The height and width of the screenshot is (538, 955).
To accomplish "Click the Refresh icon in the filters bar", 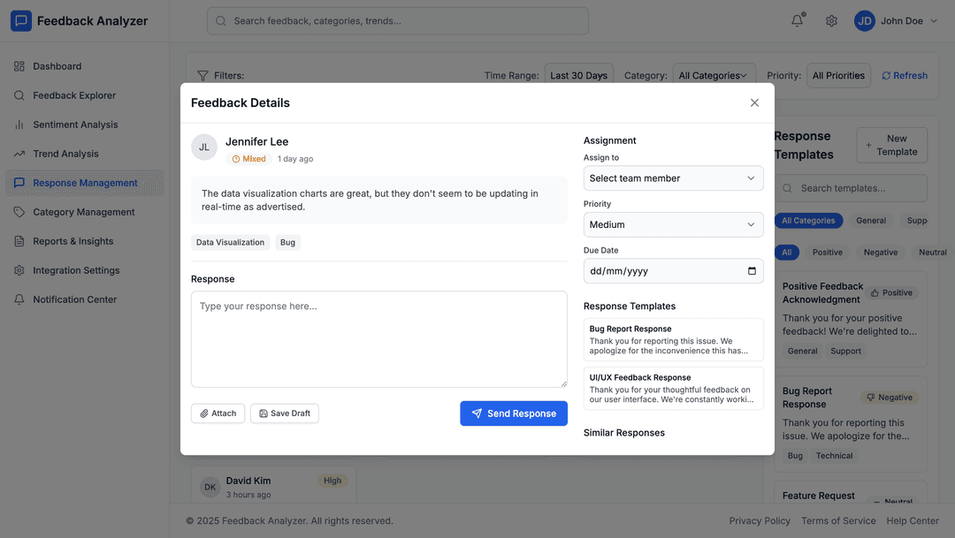I will point(888,75).
